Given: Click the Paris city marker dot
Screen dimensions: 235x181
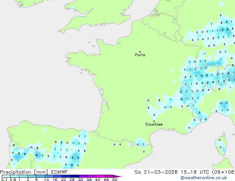Looking at the screenshot, I should 140,52.
